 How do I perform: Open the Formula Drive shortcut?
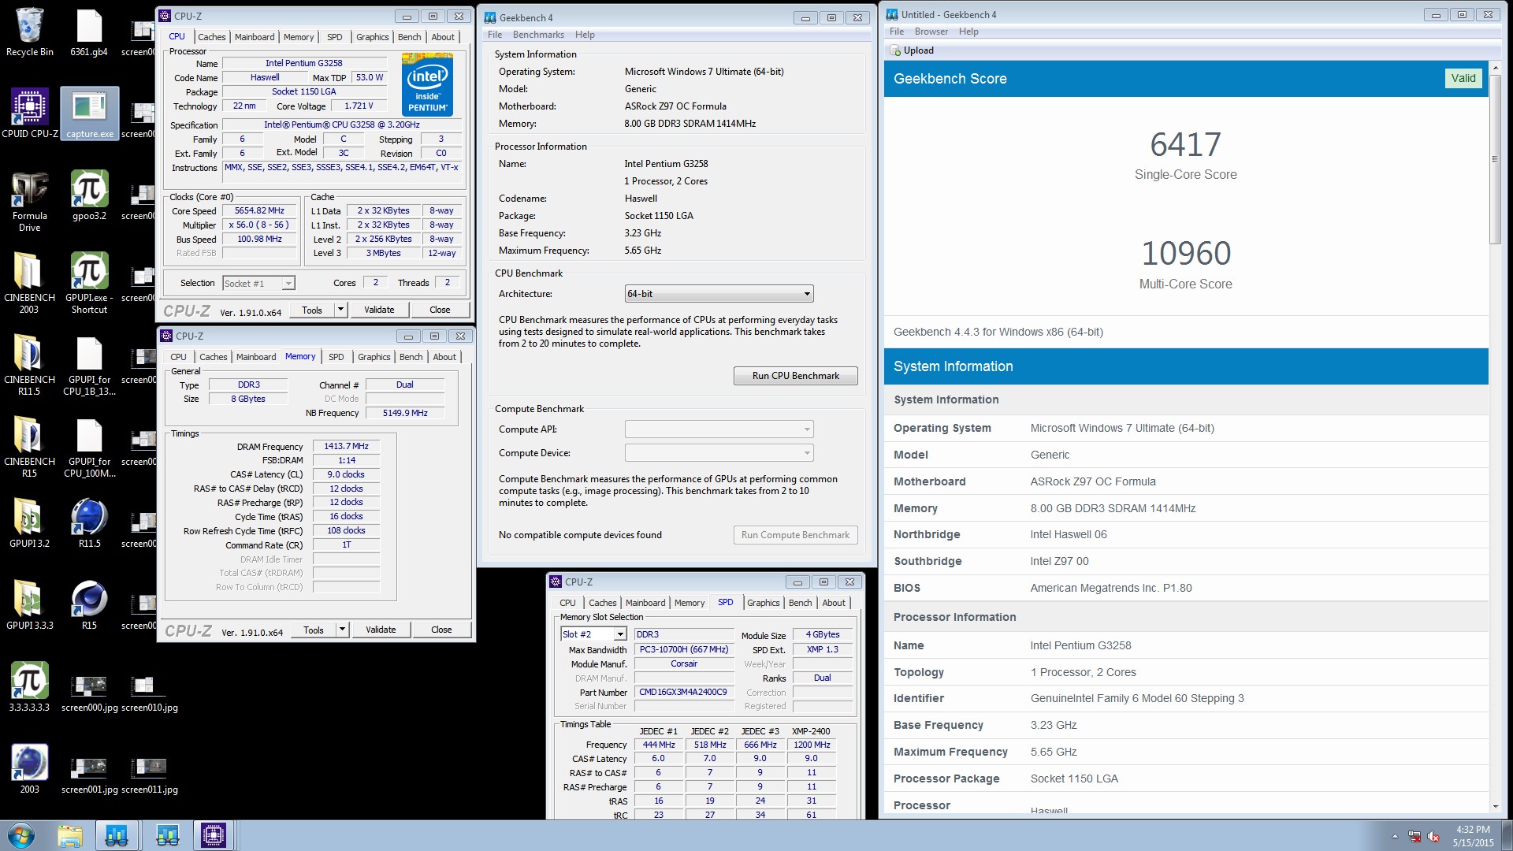(x=29, y=202)
